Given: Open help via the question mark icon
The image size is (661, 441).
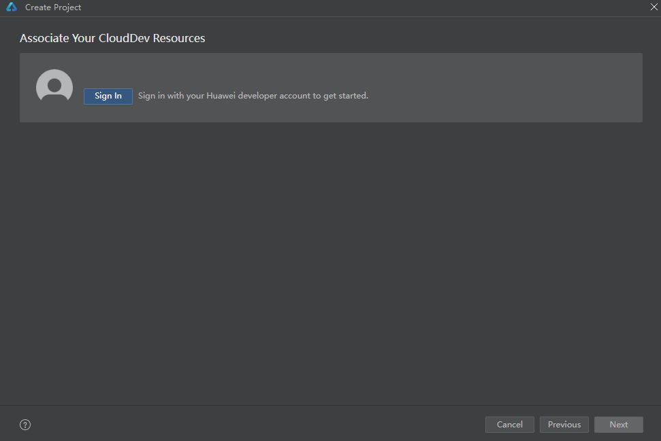Looking at the screenshot, I should click(x=25, y=425).
